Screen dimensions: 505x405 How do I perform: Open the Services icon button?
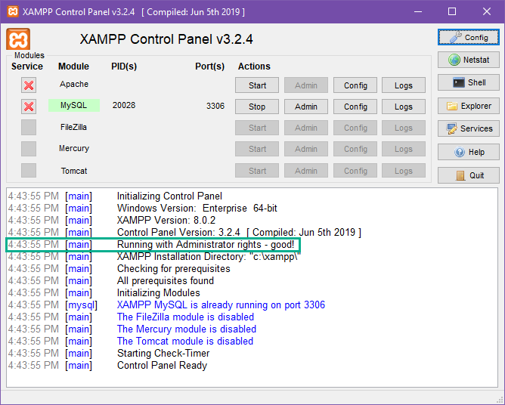tap(468, 128)
